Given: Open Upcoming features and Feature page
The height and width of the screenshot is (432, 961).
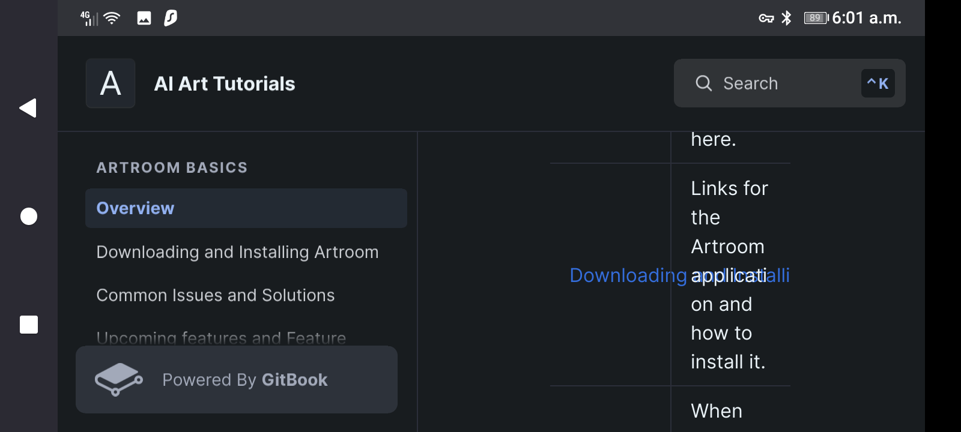Looking at the screenshot, I should pyautogui.click(x=221, y=337).
